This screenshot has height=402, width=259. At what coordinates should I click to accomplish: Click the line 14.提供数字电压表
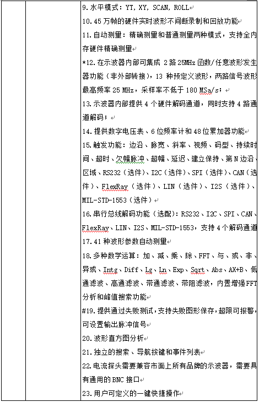click(163, 132)
